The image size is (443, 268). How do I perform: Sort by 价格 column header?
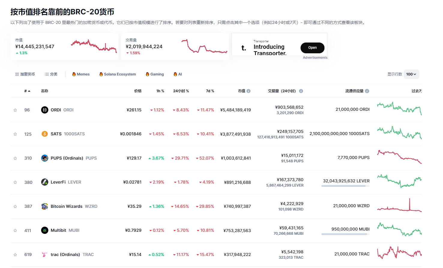[138, 91]
